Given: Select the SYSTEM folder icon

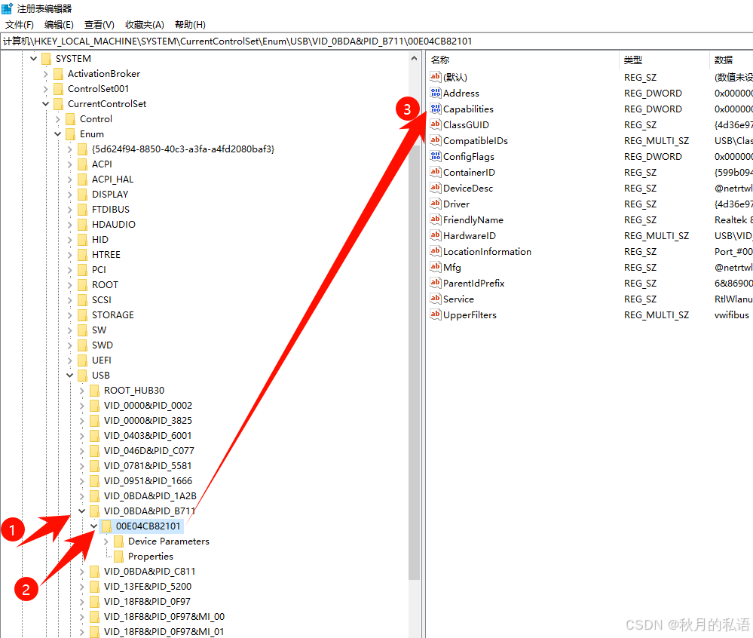Looking at the screenshot, I should point(47,59).
